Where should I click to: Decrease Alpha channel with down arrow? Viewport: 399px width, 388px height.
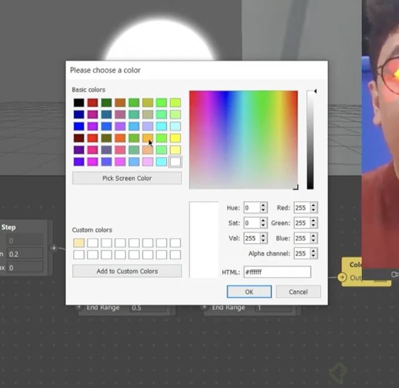pos(313,257)
